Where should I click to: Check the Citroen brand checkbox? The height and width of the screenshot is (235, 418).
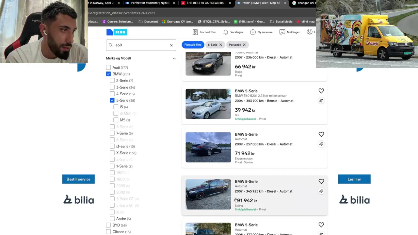tap(108, 232)
